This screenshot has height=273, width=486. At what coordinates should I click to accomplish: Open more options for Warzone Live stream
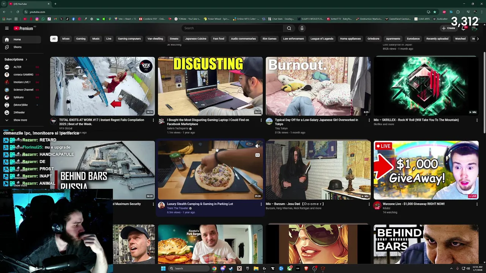pos(477,204)
